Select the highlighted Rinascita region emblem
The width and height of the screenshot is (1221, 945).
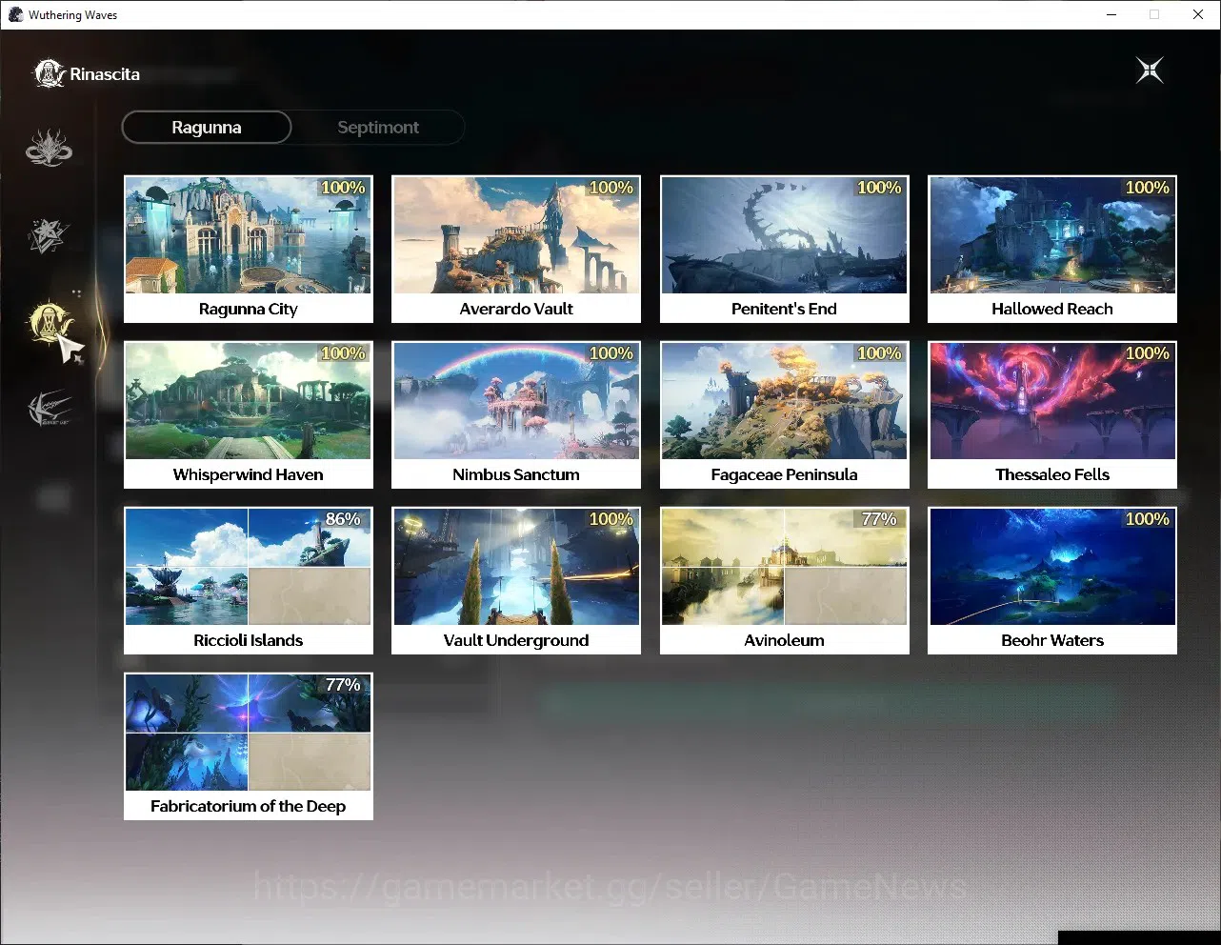click(49, 322)
